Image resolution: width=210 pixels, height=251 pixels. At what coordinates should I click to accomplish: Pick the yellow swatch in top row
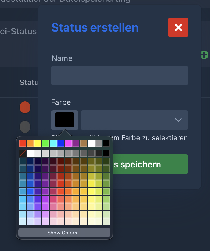(38, 143)
